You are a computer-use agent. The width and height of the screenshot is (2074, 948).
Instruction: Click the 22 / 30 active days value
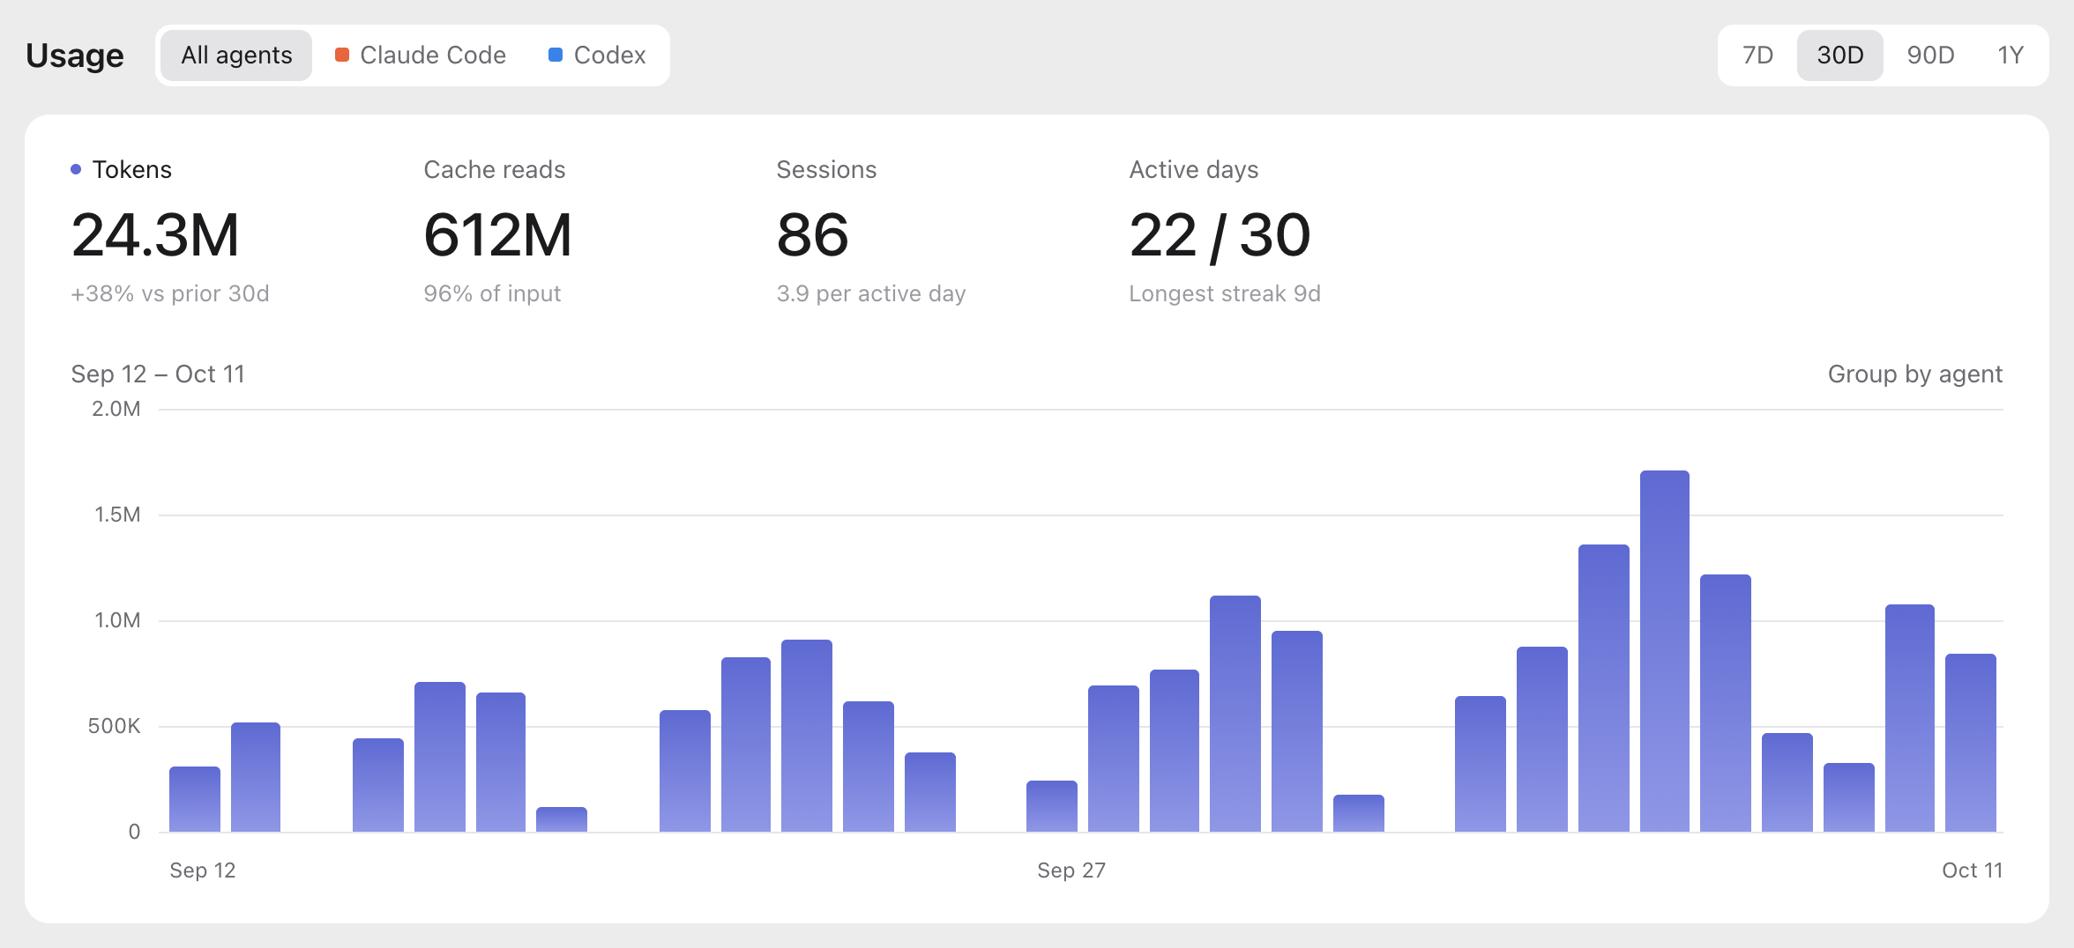[x=1220, y=235]
